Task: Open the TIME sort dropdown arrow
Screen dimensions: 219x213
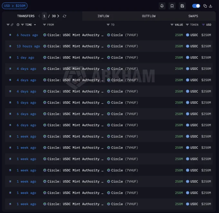Action: click(x=35, y=25)
